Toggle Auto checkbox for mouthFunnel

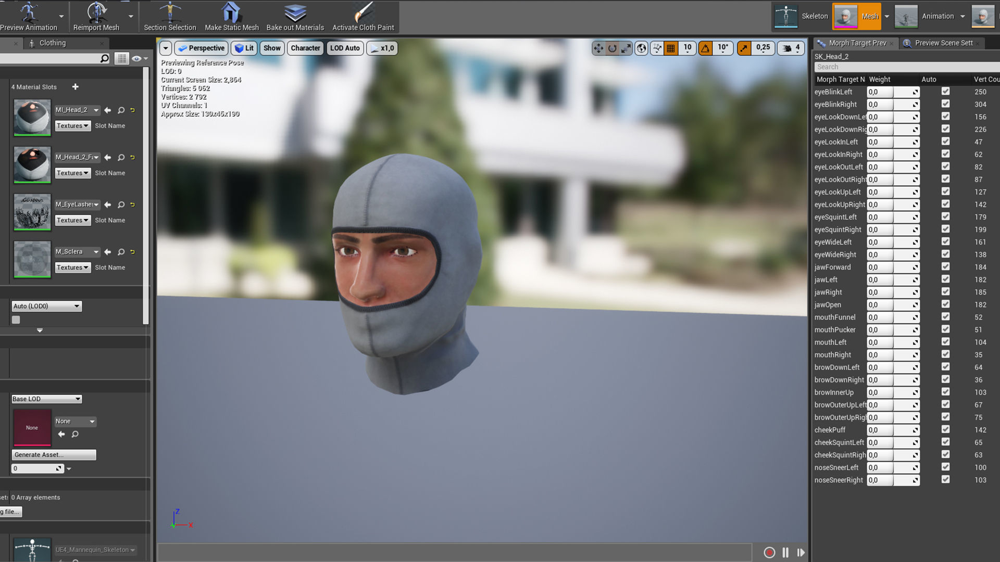tap(945, 317)
